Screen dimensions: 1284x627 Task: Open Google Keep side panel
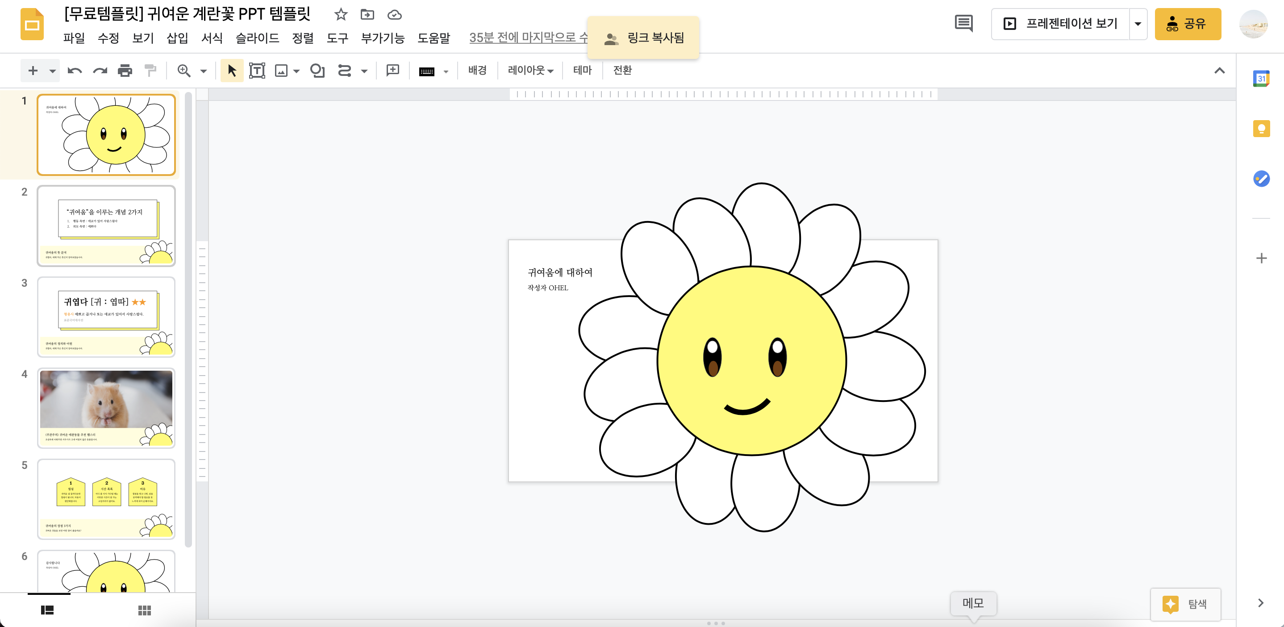pos(1261,129)
